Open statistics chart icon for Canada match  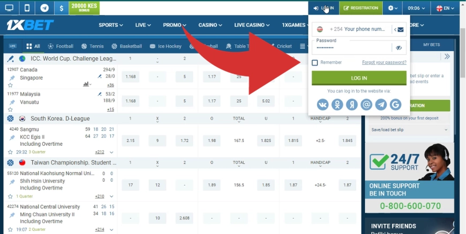pos(87,84)
